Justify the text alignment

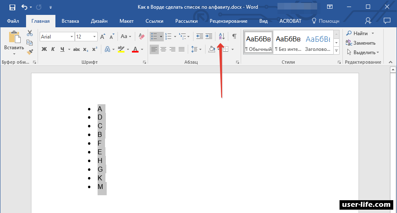click(182, 49)
